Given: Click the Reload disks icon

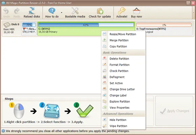Looking at the screenshot, I should [32, 11].
